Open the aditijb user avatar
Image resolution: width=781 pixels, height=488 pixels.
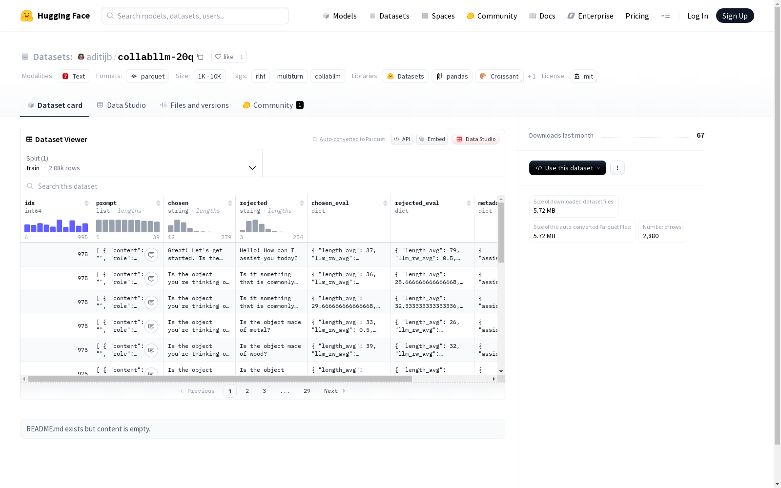(x=81, y=57)
